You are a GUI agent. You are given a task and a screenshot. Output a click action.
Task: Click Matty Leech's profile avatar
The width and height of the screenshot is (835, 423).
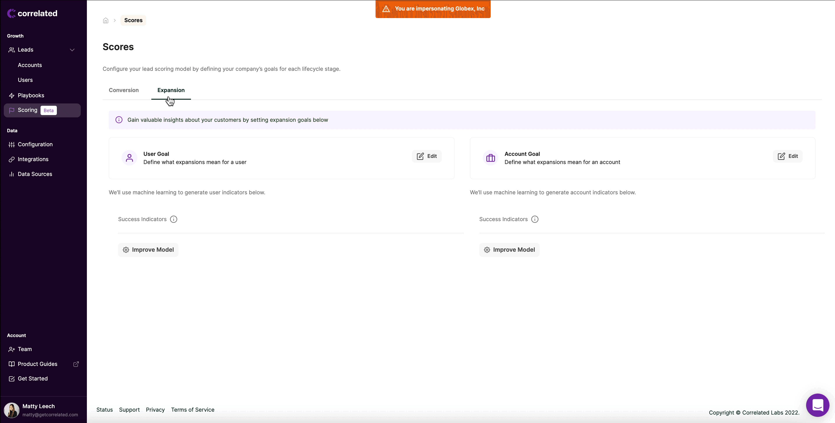pyautogui.click(x=12, y=410)
